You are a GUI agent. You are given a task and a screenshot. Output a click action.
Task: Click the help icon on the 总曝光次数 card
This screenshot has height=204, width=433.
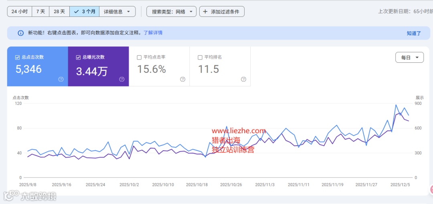click(x=122, y=79)
